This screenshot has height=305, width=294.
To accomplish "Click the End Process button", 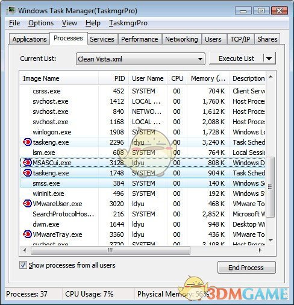I will [x=246, y=268].
